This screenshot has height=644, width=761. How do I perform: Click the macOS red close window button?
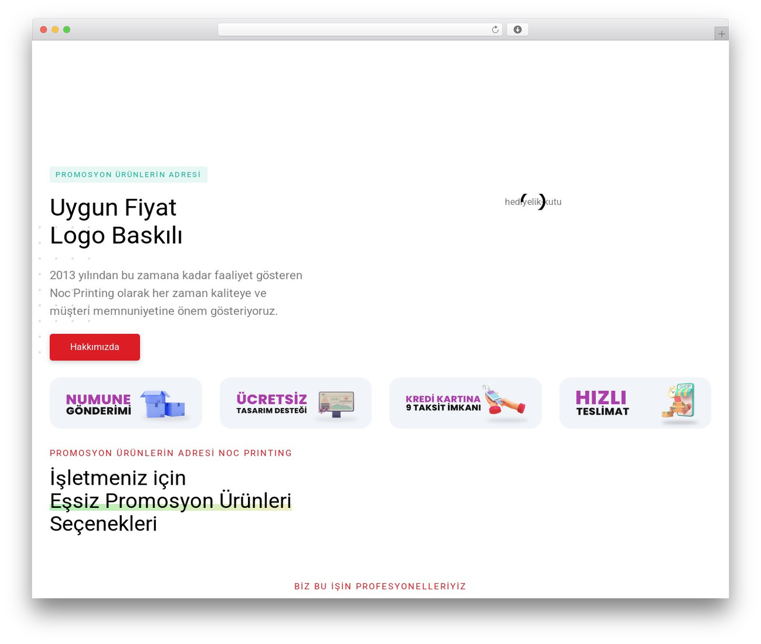[x=43, y=30]
